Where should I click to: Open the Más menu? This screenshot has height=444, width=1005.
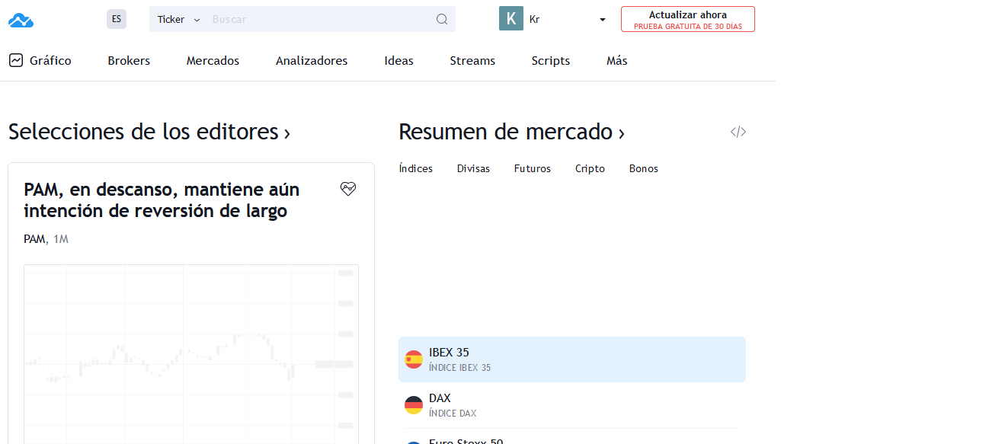coord(617,61)
